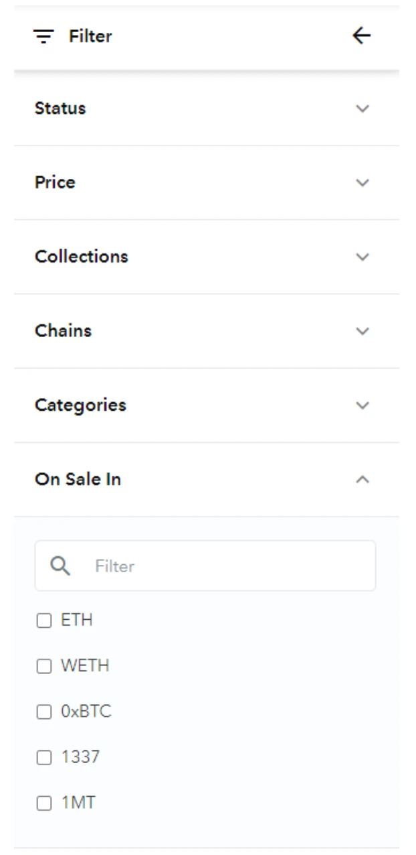This screenshot has width=416, height=855.
Task: Expand the Status section chevron
Action: click(362, 109)
